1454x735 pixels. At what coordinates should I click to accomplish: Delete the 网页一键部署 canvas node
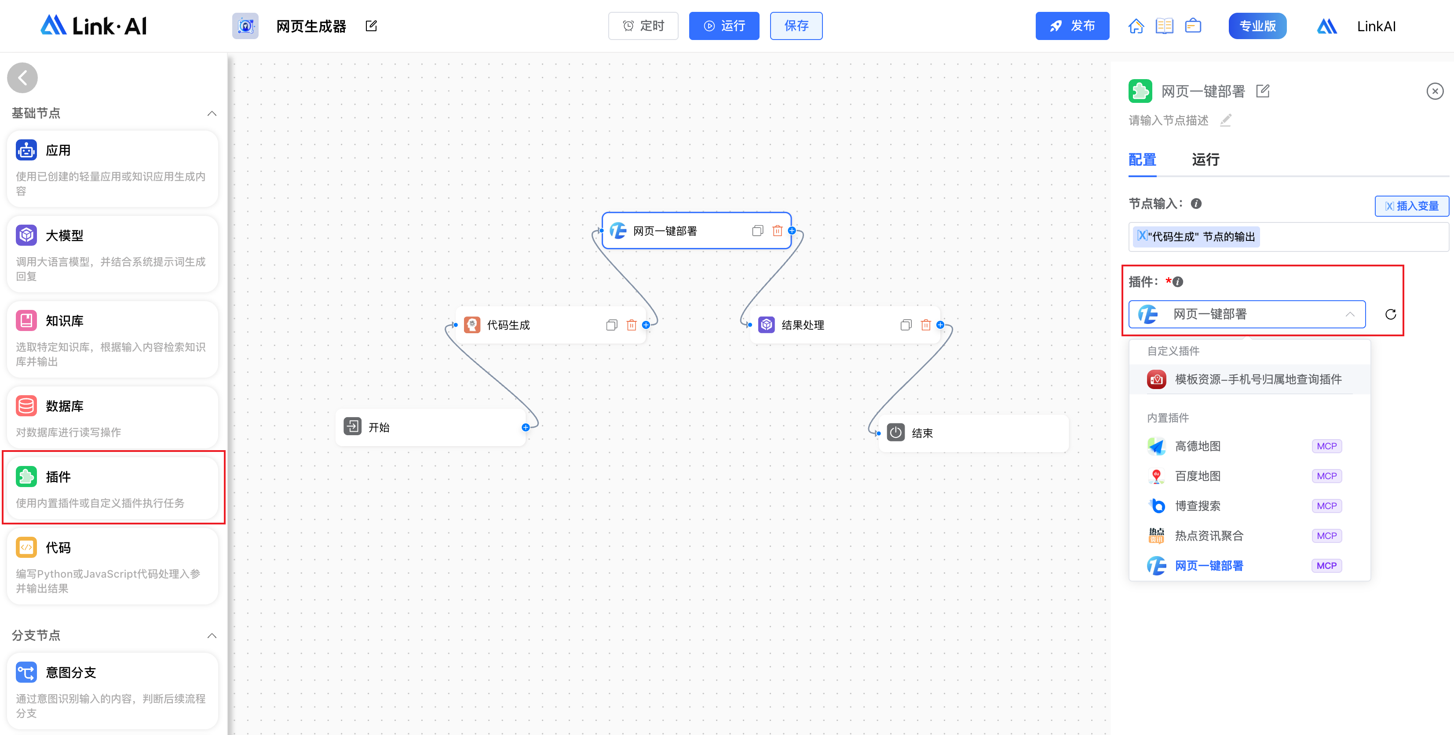click(777, 231)
